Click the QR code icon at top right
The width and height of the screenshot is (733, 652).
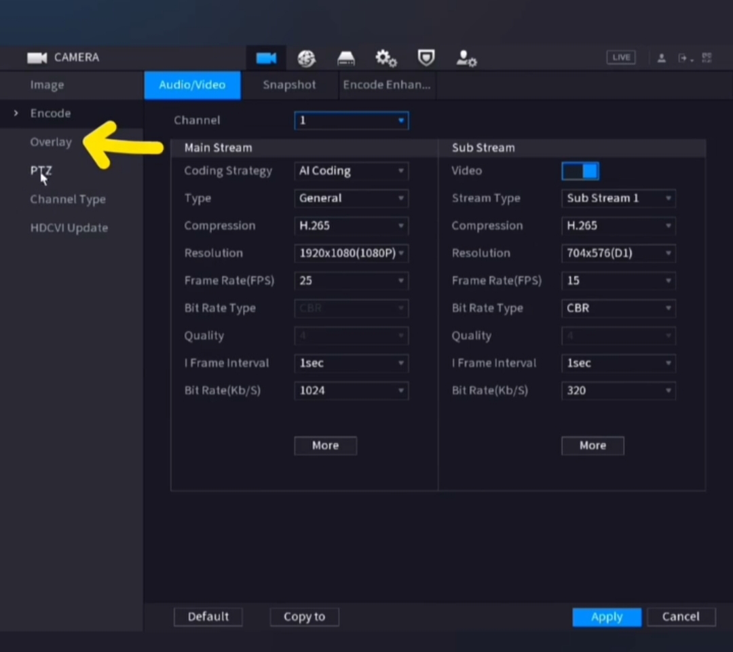(707, 58)
